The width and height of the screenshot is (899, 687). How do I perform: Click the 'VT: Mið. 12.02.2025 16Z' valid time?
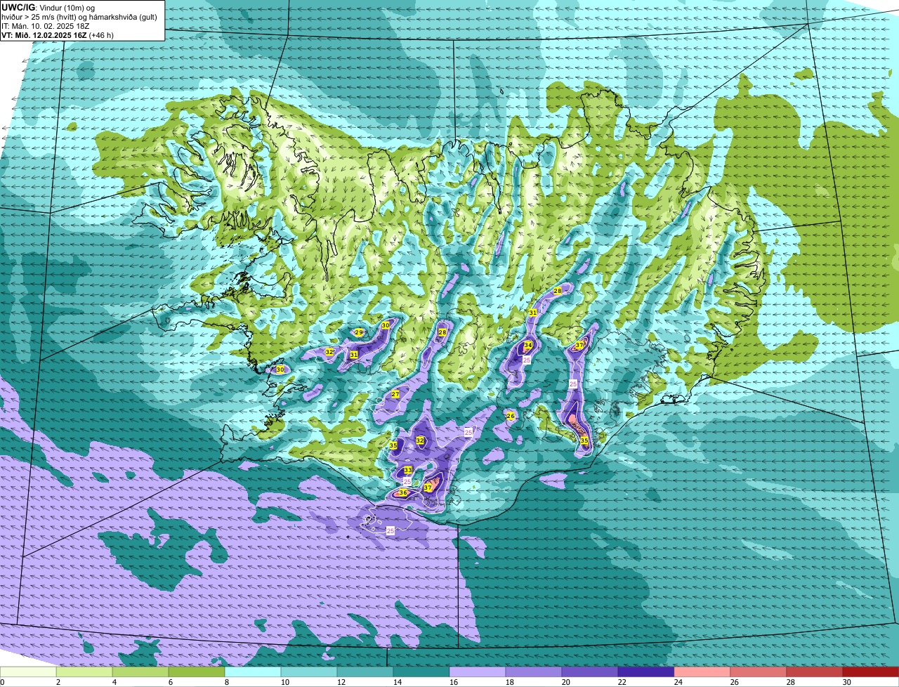click(x=44, y=34)
